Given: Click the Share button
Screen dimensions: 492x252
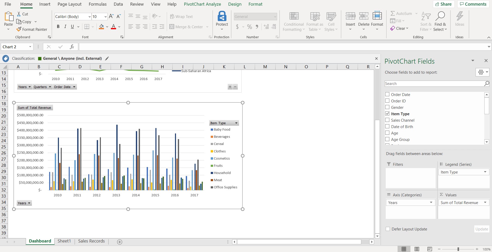Looking at the screenshot, I should 444,4.
